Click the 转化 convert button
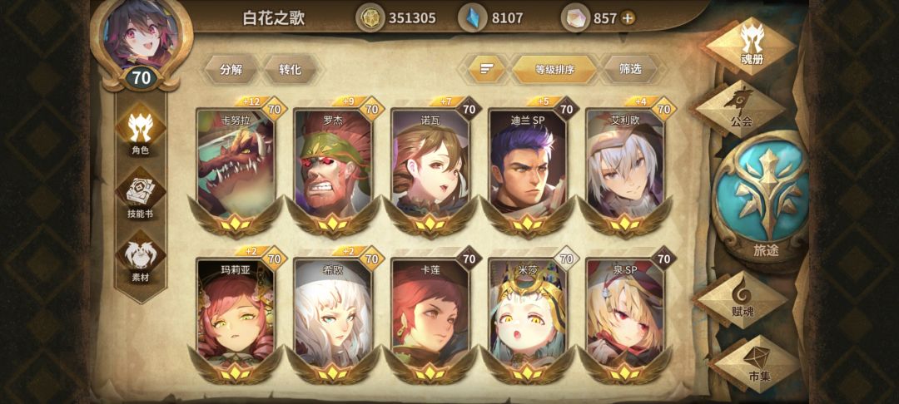The height and width of the screenshot is (404, 899). click(290, 69)
